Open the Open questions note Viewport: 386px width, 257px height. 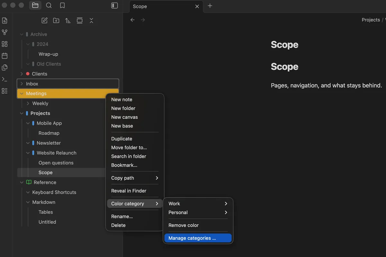tap(56, 163)
